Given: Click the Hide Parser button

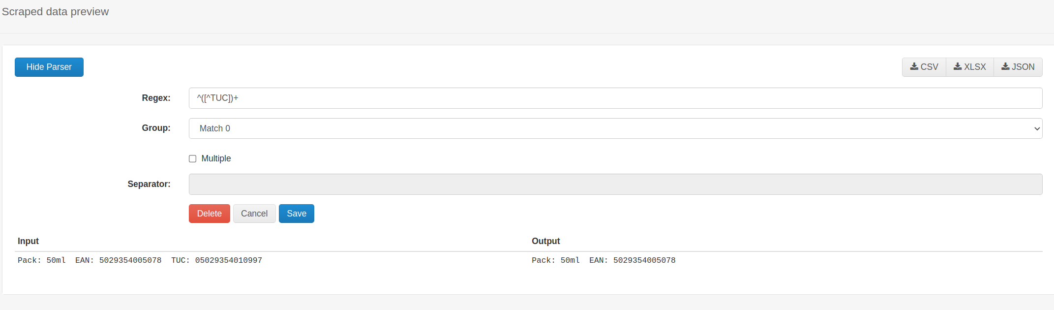Looking at the screenshot, I should (x=49, y=67).
